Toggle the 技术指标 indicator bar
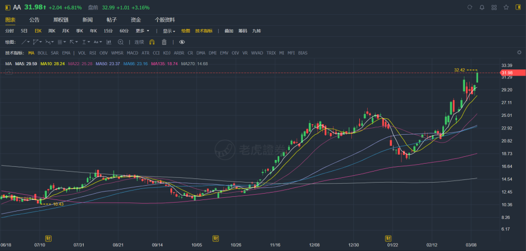The image size is (526, 251). point(204,31)
